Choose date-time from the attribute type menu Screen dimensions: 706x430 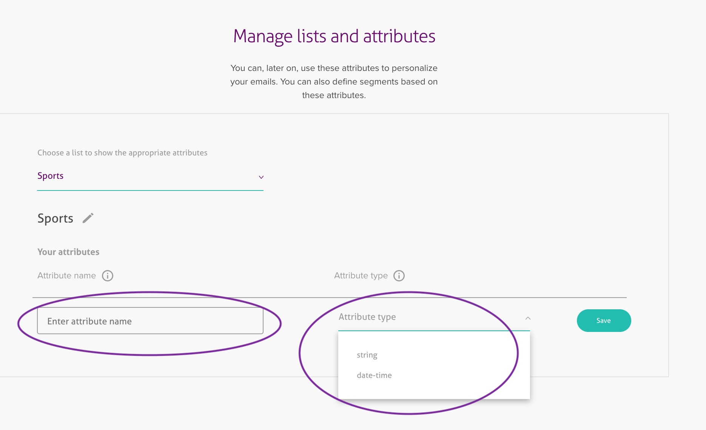pos(374,375)
